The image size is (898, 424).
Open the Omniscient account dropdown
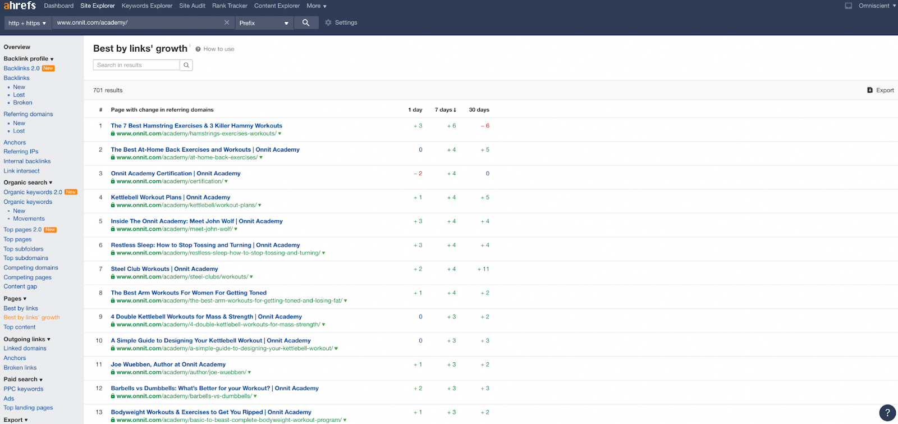pyautogui.click(x=877, y=6)
